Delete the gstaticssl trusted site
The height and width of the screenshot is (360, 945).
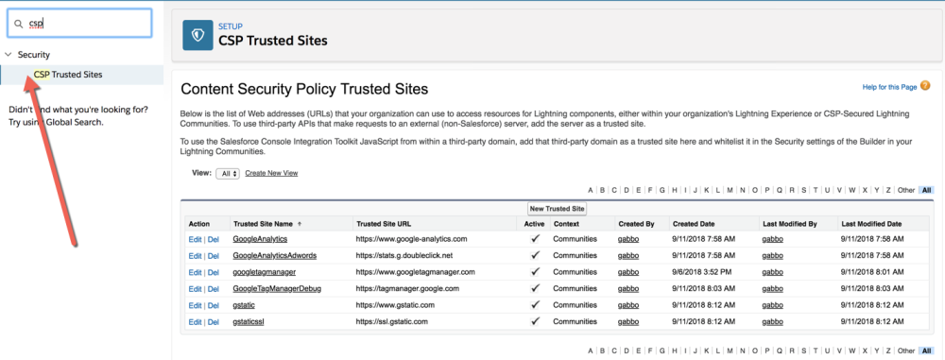point(214,322)
